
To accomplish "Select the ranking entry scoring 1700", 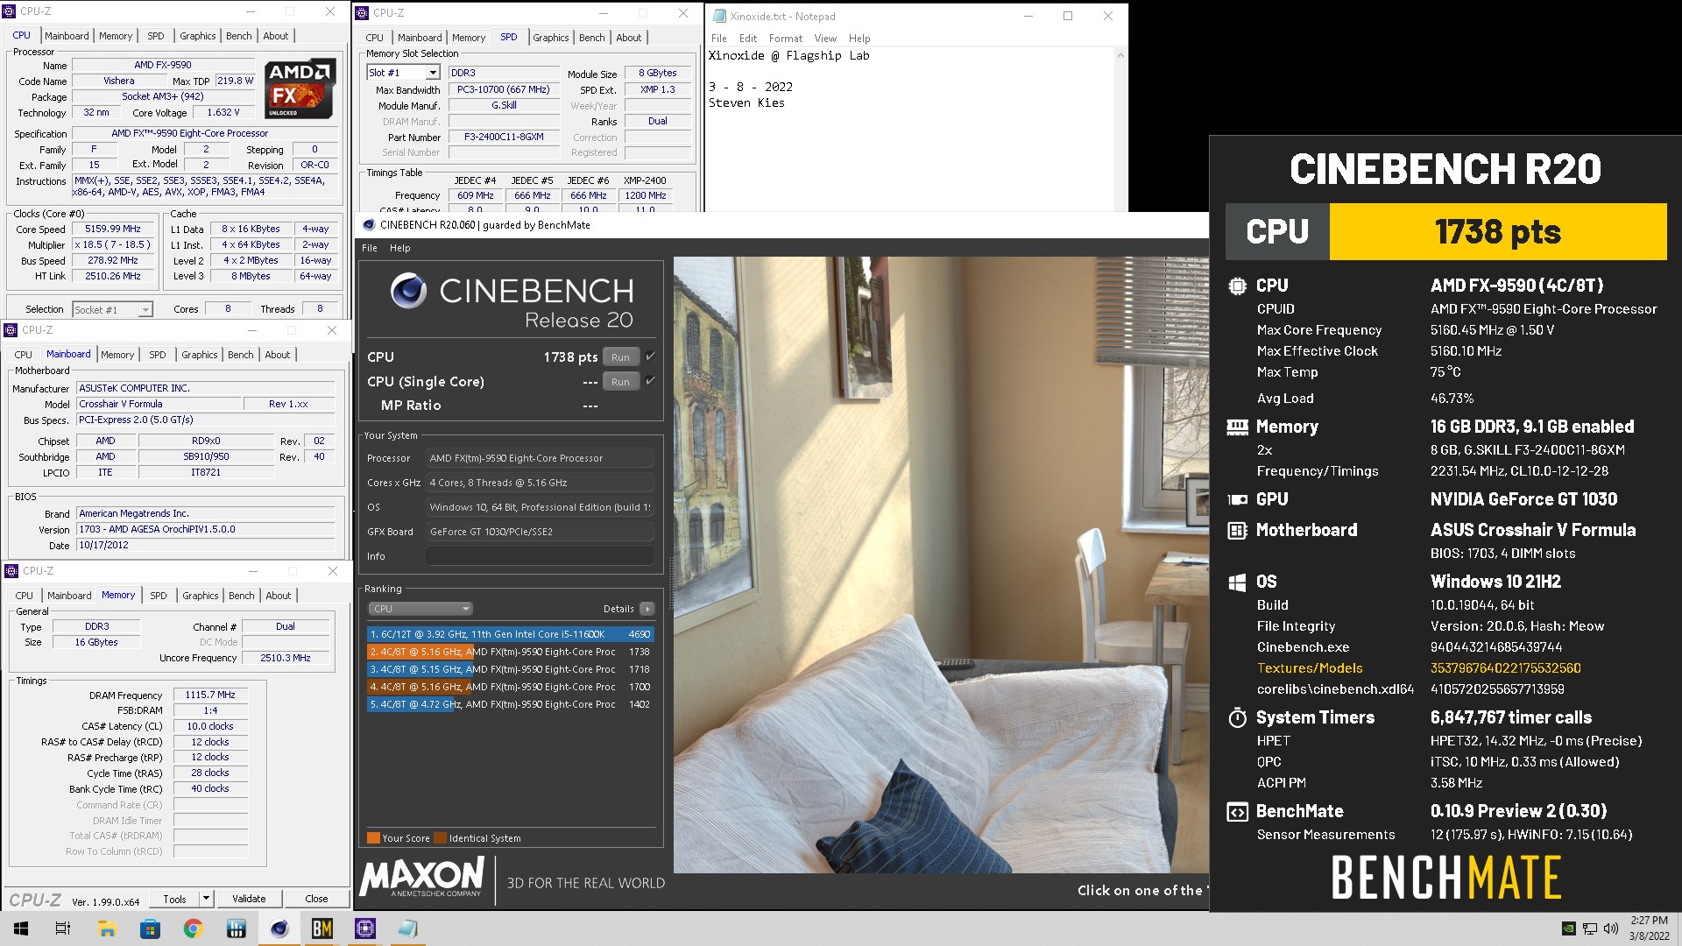I will [x=510, y=687].
